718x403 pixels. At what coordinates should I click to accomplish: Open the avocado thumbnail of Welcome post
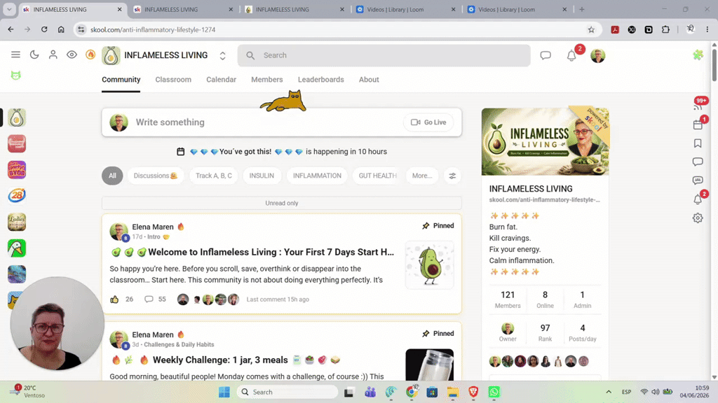click(430, 265)
